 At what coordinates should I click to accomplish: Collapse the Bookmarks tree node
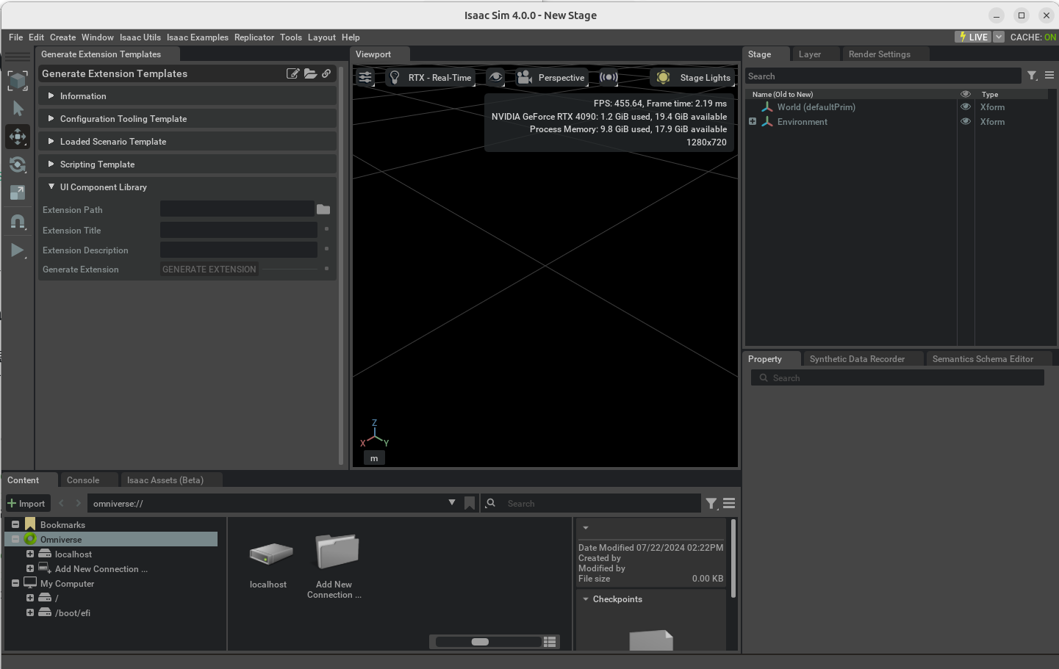(x=15, y=524)
